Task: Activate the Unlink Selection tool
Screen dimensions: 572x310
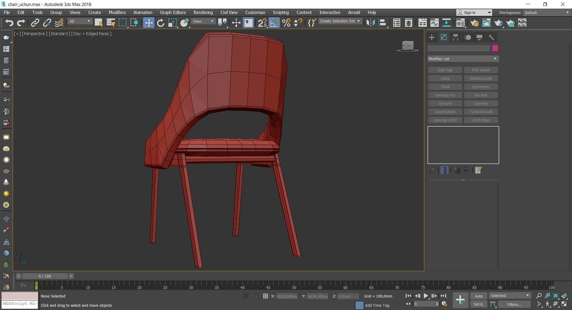Action: pyautogui.click(x=47, y=23)
